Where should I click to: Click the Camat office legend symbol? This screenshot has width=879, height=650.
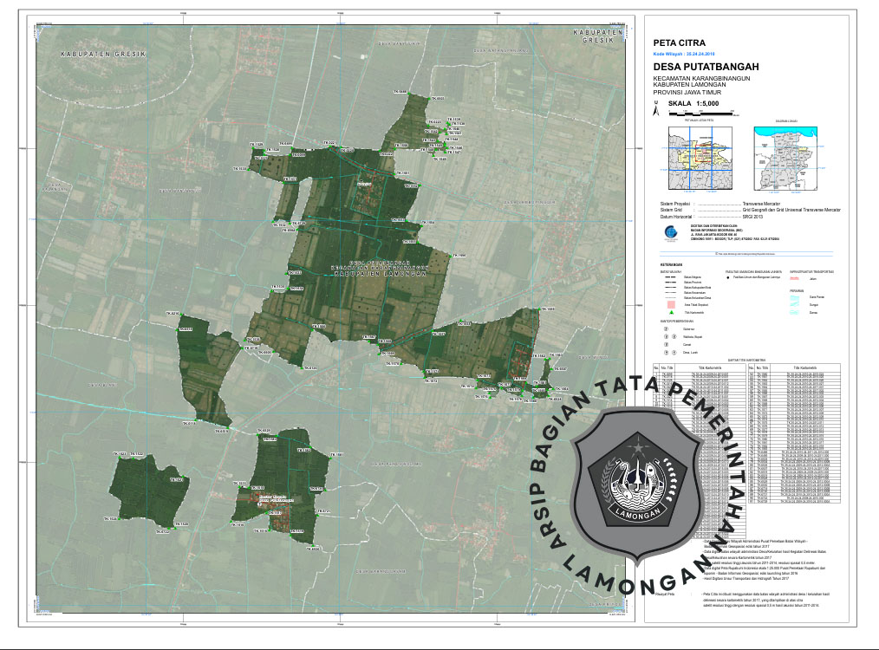point(667,346)
